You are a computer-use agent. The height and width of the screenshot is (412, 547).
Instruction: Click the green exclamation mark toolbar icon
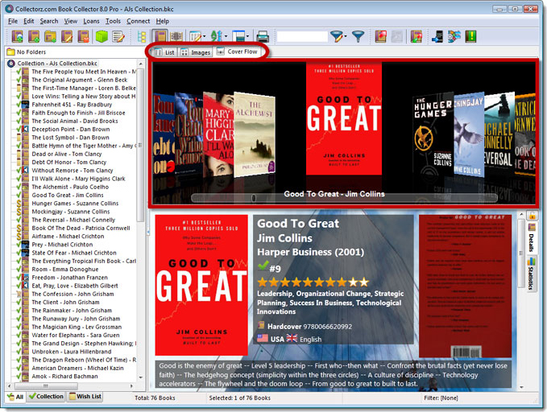tap(470, 36)
